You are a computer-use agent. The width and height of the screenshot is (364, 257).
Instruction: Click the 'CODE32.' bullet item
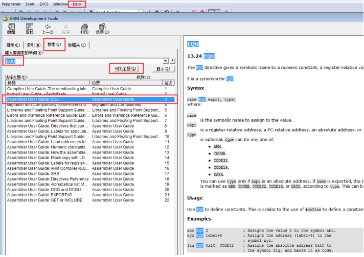coord(221,161)
